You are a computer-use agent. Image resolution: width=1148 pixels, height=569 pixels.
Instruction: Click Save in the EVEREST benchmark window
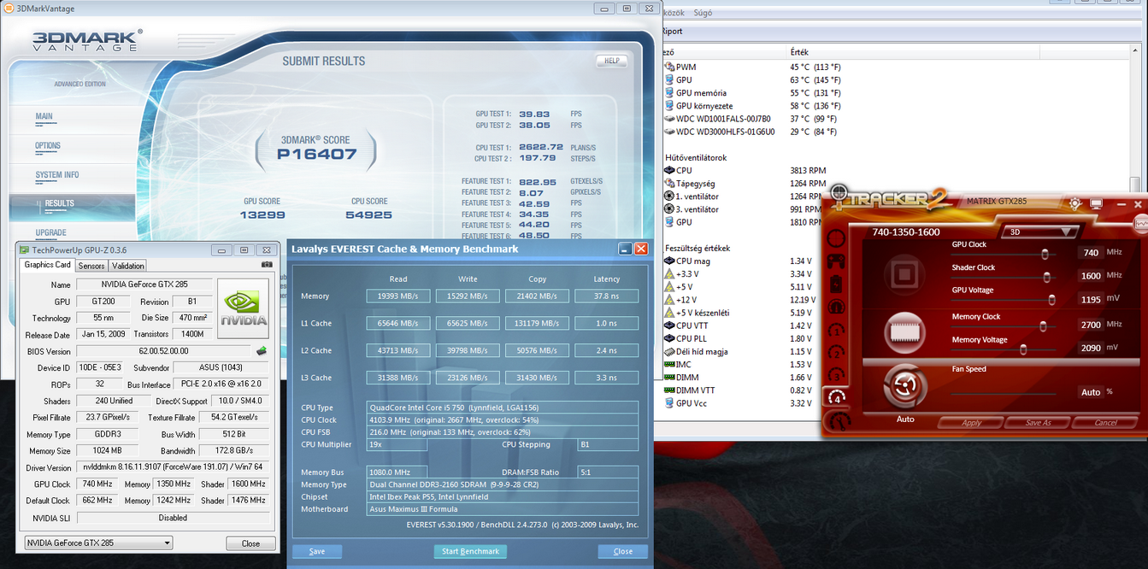(x=317, y=551)
